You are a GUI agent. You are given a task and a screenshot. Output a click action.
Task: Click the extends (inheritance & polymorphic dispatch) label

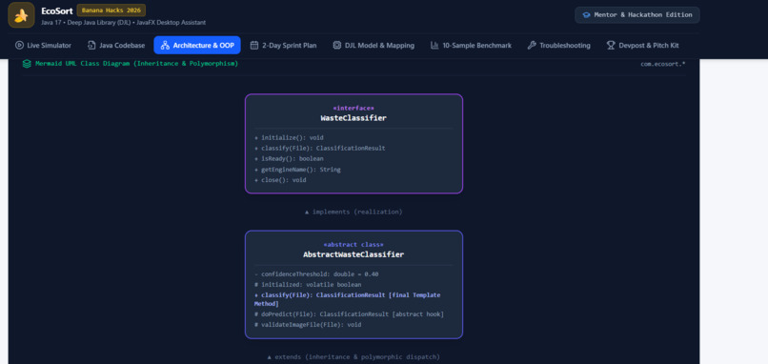point(354,357)
